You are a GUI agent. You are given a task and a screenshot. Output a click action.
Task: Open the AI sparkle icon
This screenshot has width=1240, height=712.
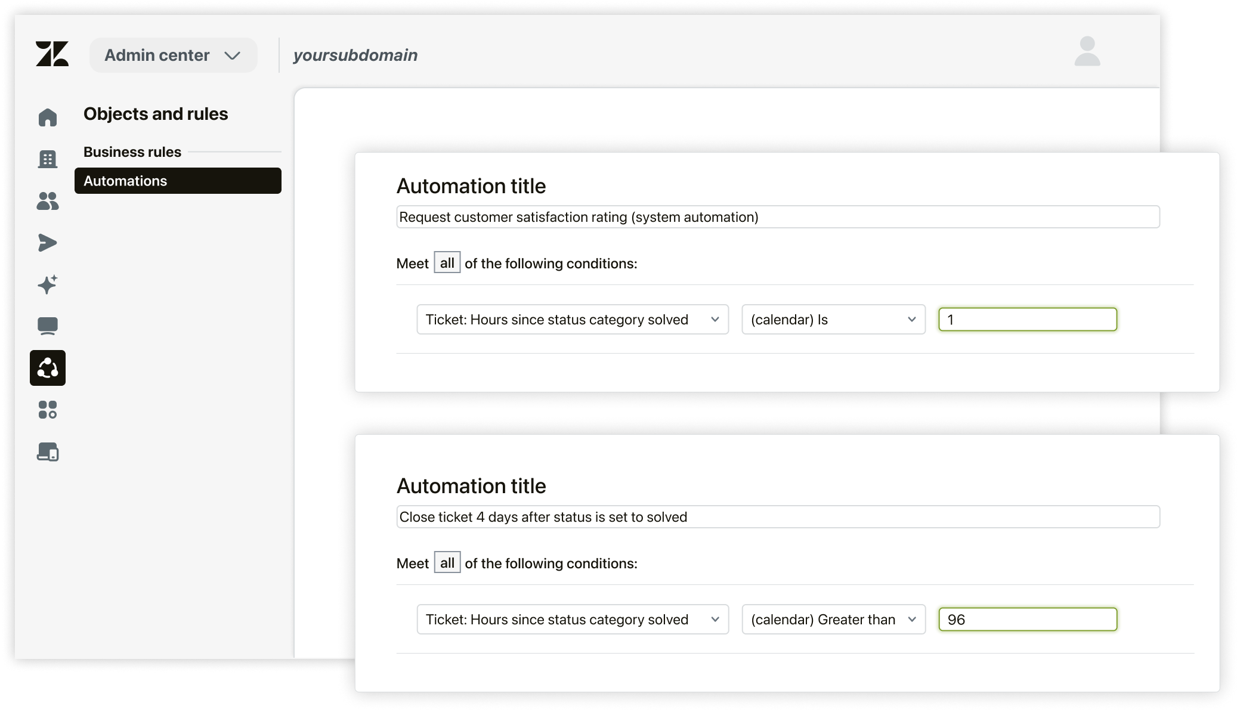(48, 284)
